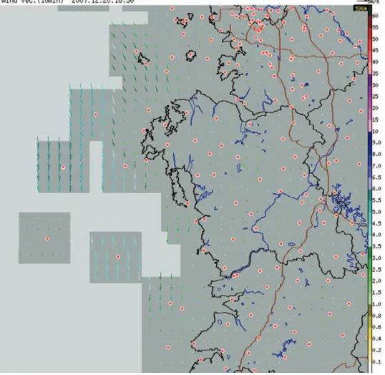Click the 20 legend value
The image size is (385, 375).
(375, 108)
